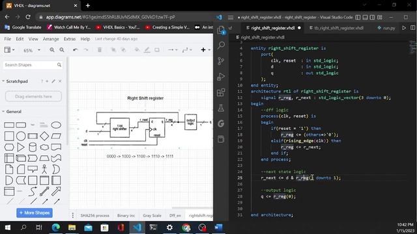Open the Explorer view in VS Code
417x234 pixels.
[x=221, y=31]
